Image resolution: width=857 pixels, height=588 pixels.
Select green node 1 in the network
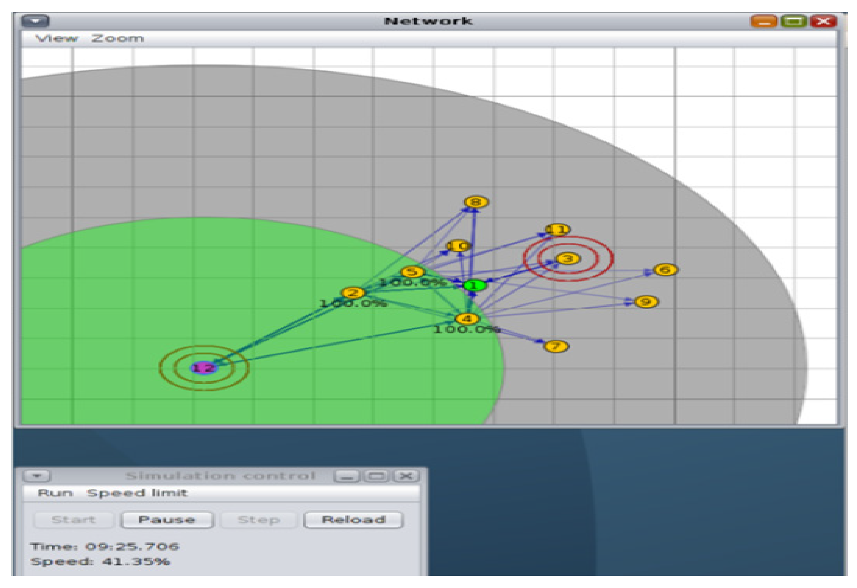(474, 285)
